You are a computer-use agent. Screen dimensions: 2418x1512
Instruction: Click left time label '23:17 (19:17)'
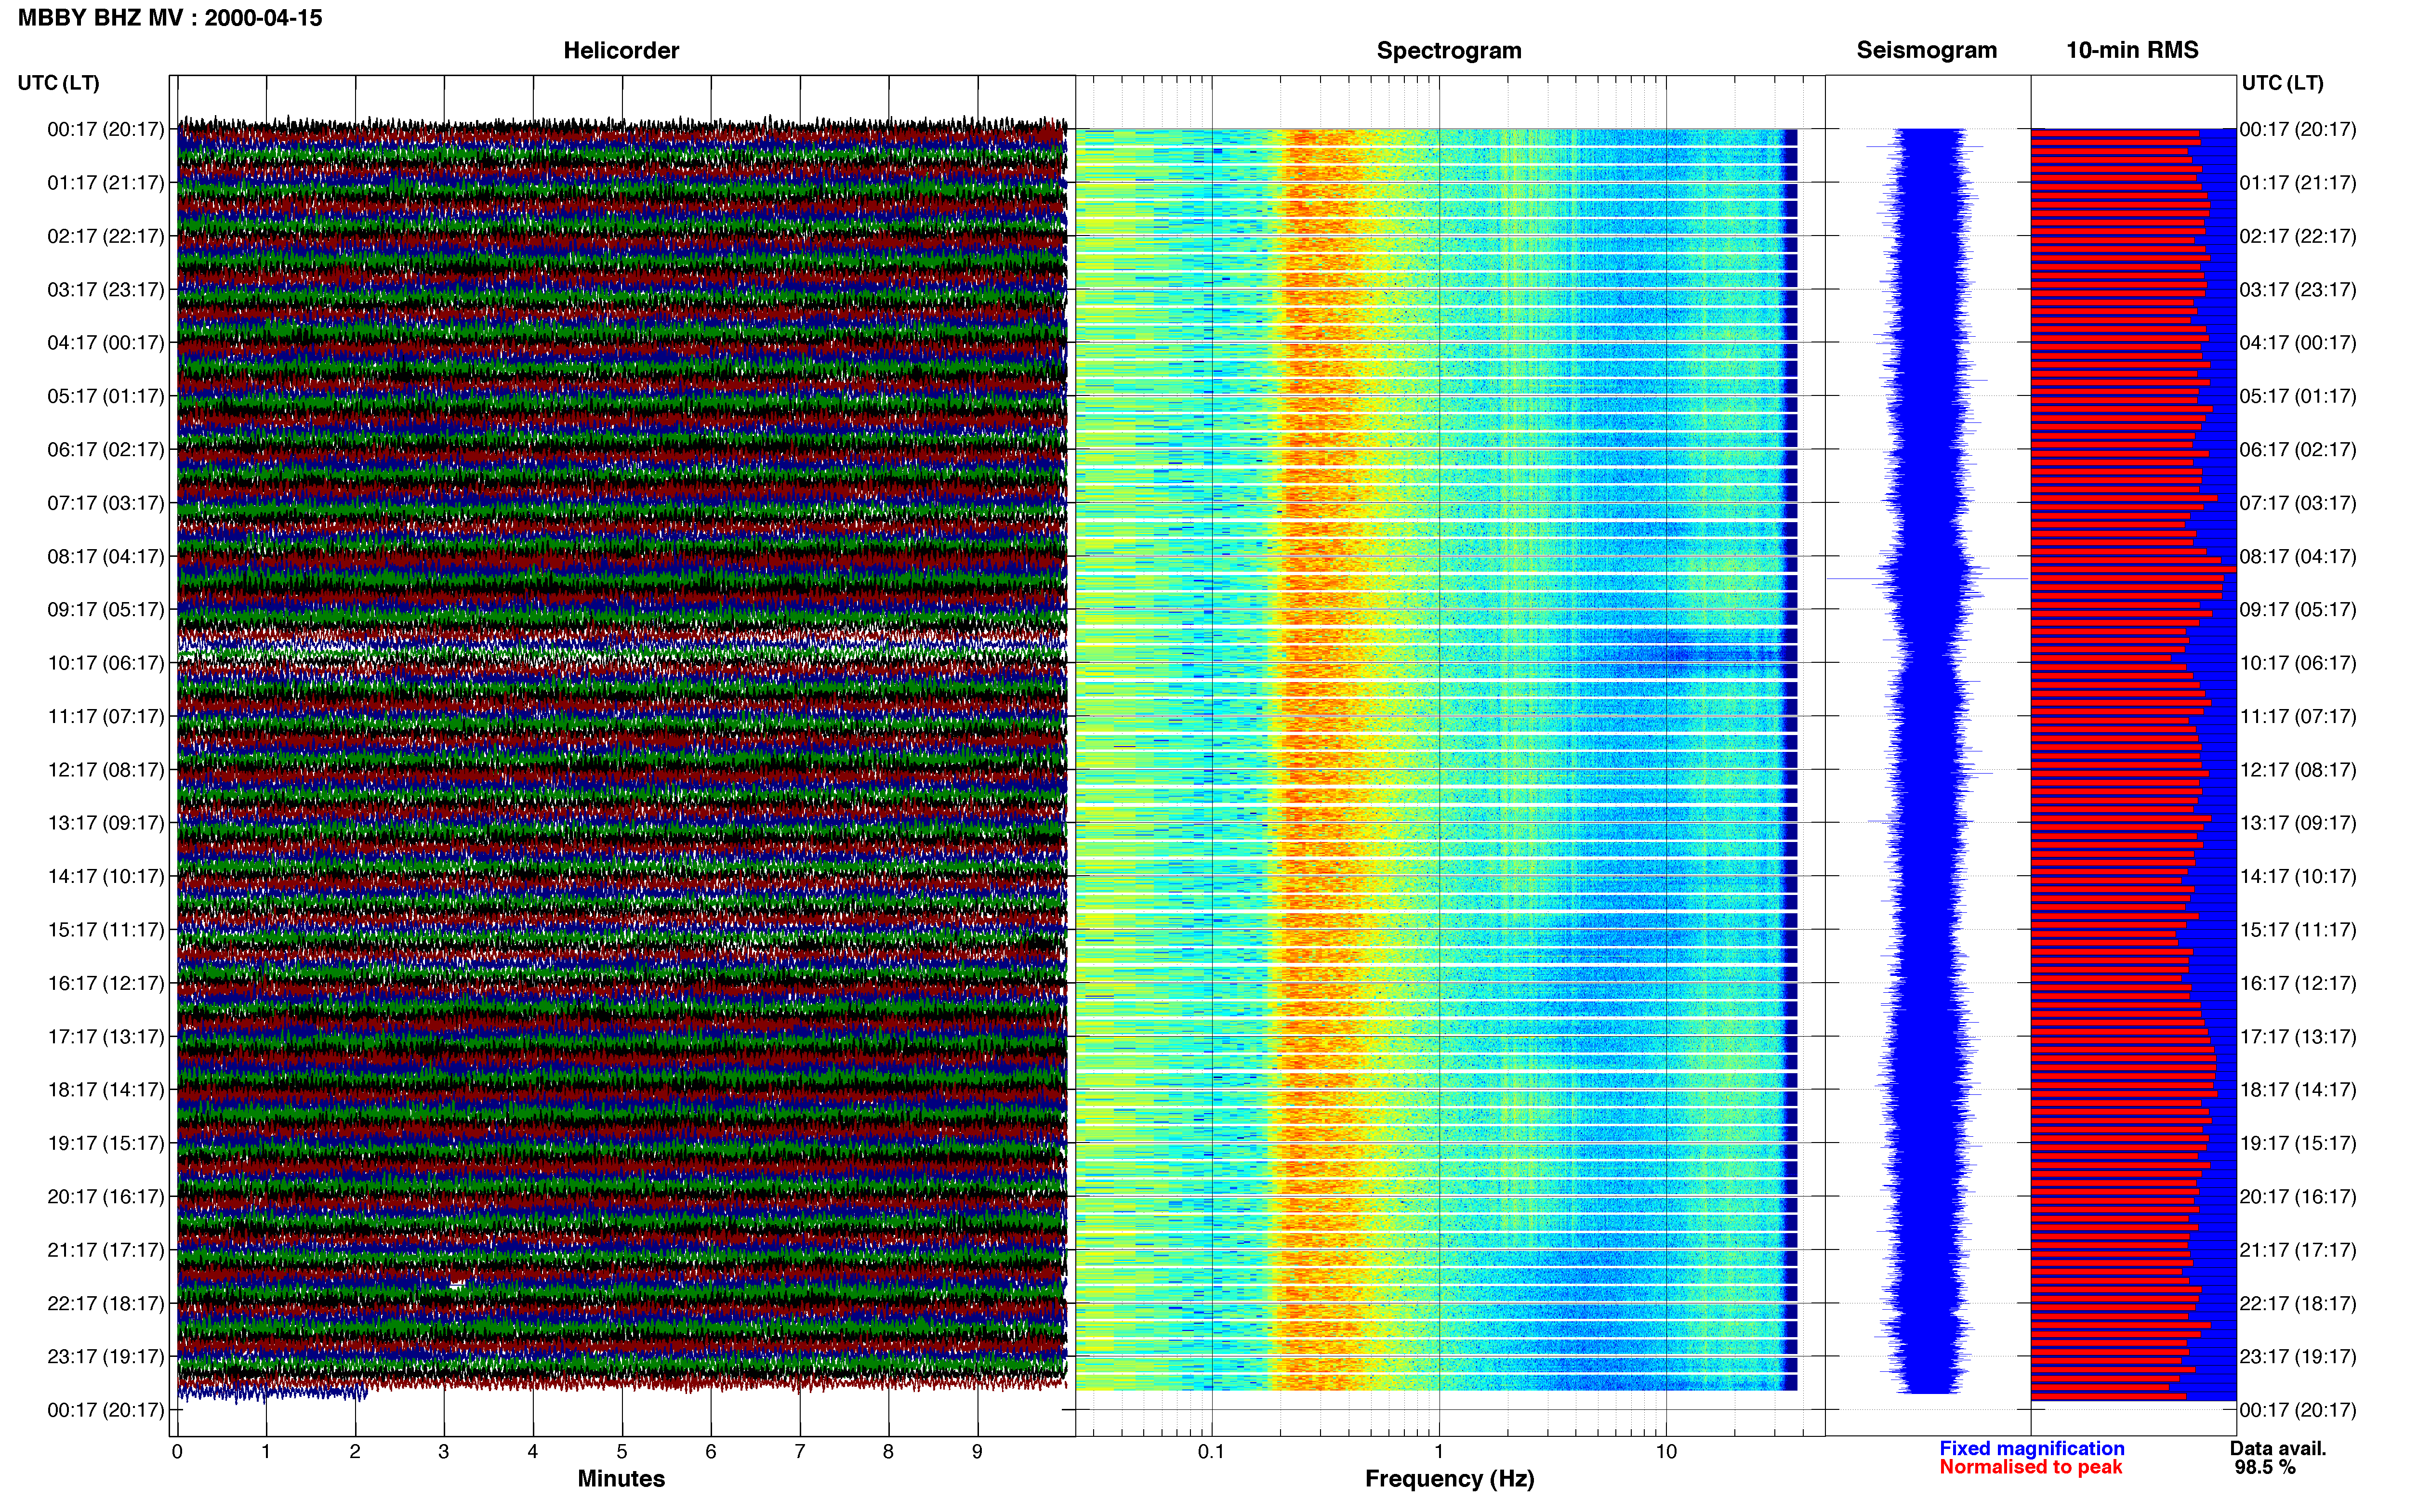(105, 1357)
